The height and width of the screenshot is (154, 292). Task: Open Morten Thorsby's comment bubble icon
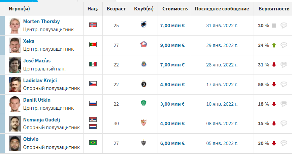point(284,25)
